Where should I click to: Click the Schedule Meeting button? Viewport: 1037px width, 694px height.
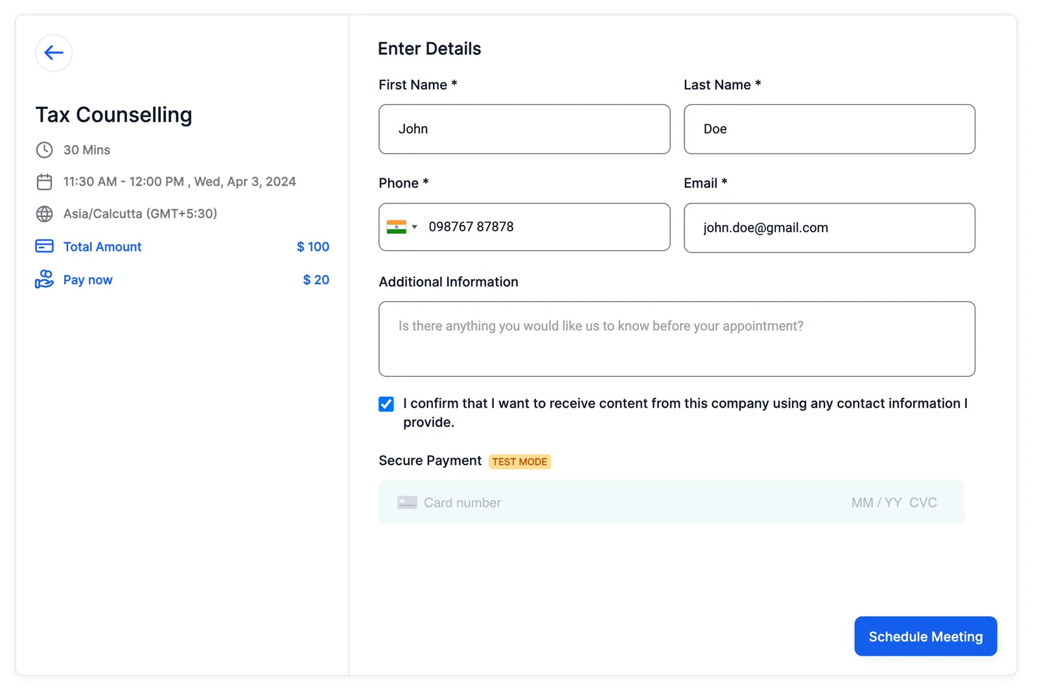(x=926, y=636)
